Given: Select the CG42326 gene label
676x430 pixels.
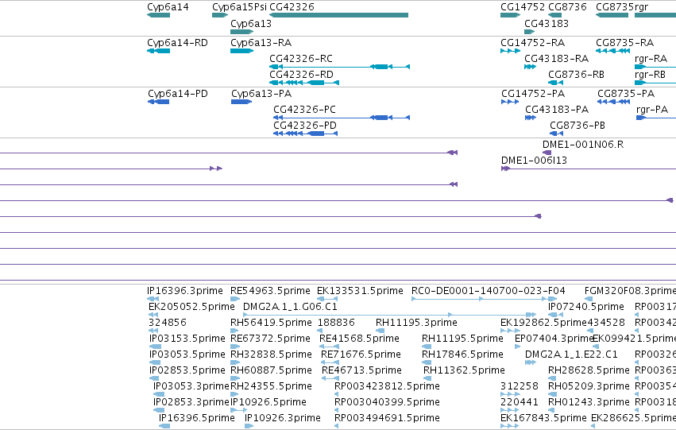Looking at the screenshot, I should coord(292,7).
